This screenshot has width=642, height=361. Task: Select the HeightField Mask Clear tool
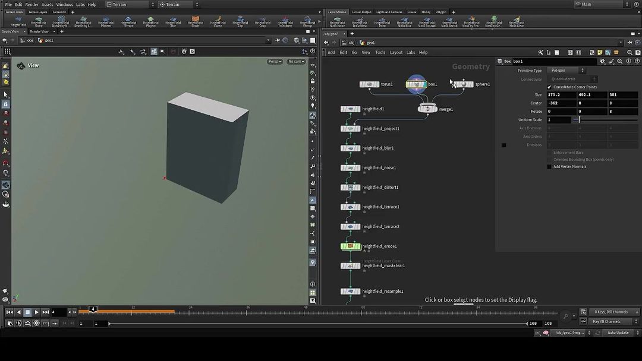[x=517, y=21]
